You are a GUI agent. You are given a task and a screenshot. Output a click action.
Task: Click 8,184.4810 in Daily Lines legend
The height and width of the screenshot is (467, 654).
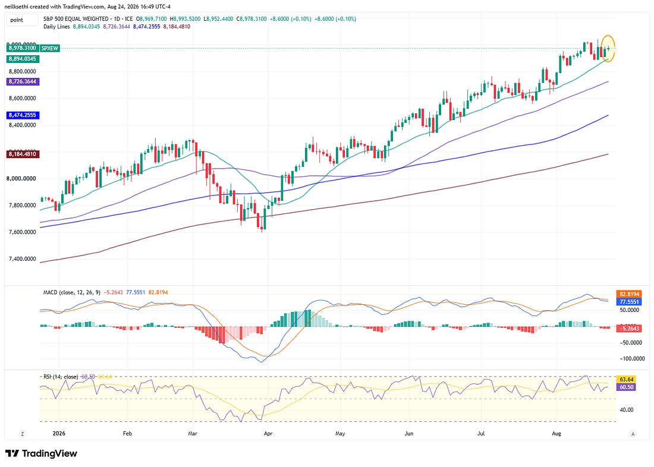pos(177,27)
